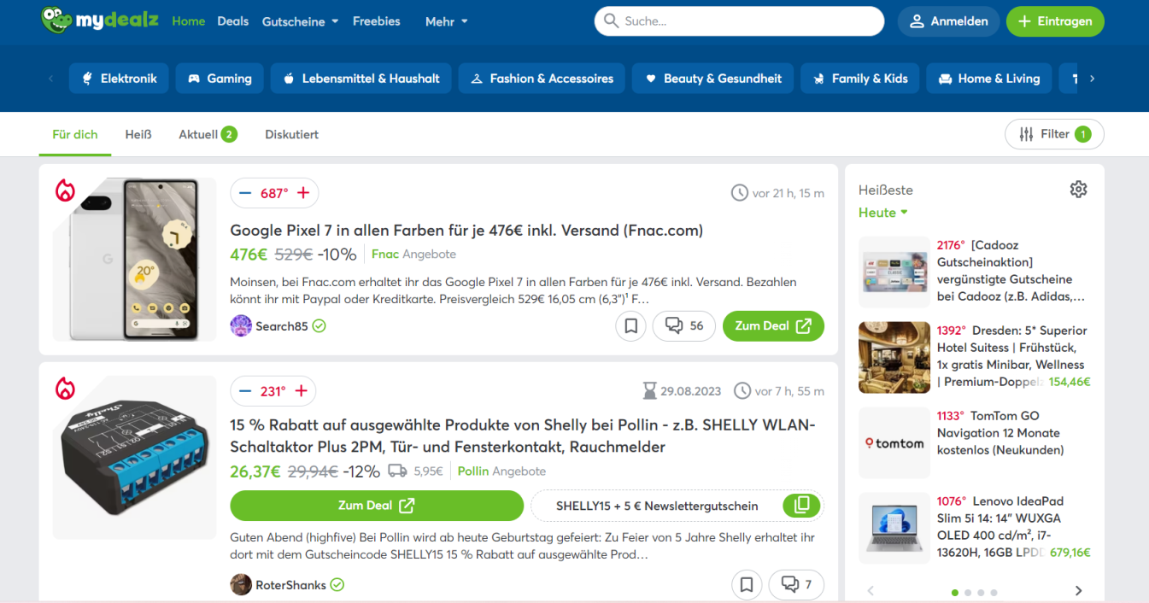This screenshot has height=603, width=1149.
Task: Bookmark the Google Pixel 7 deal
Action: 630,325
